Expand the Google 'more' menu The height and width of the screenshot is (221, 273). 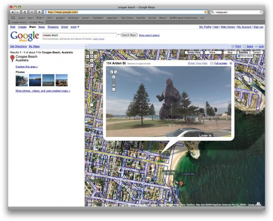click(75, 27)
